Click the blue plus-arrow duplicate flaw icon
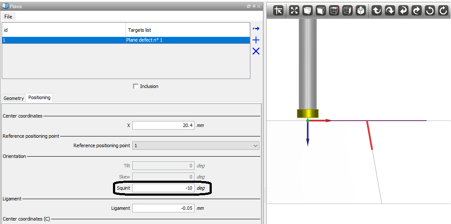The image size is (451, 224). [x=256, y=28]
